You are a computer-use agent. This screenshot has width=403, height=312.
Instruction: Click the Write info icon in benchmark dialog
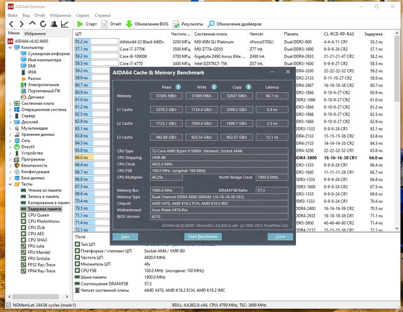[x=214, y=87]
